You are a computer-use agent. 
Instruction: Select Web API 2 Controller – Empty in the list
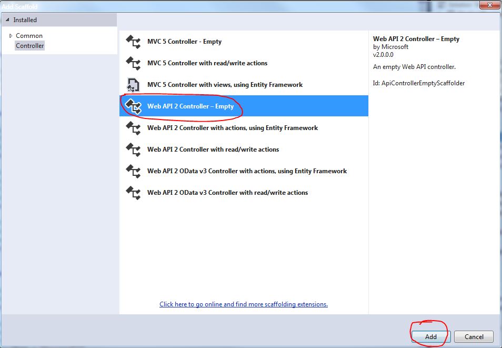(244, 106)
